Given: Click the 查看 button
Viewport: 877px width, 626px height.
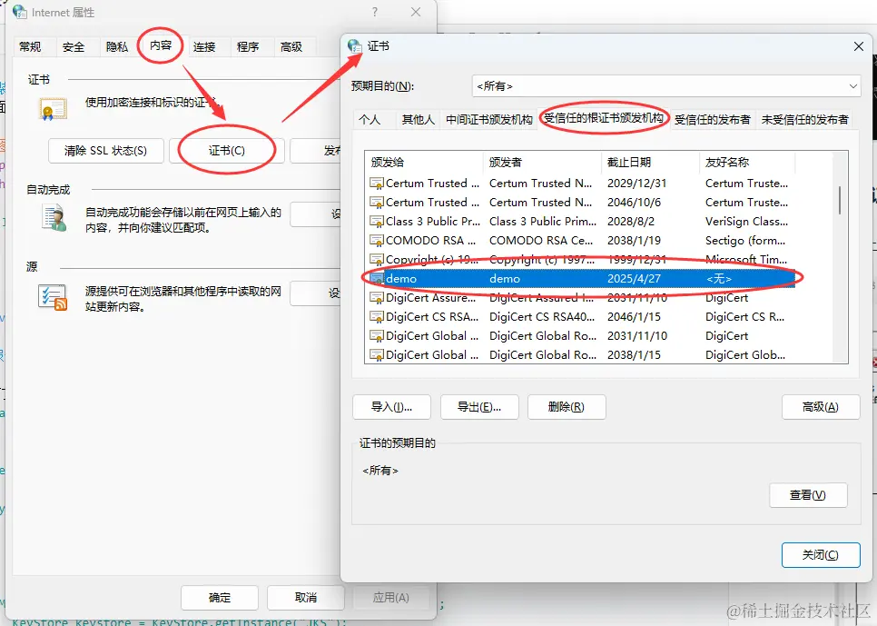Looking at the screenshot, I should (807, 495).
